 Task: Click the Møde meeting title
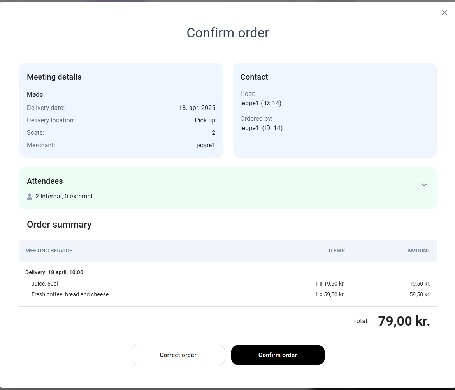point(35,95)
